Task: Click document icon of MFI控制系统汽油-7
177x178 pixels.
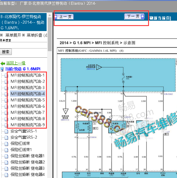Action: coord(6,113)
